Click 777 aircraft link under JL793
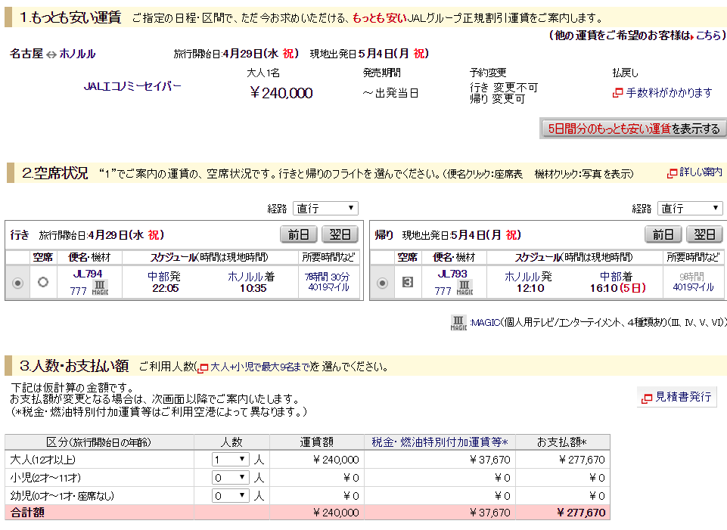 (x=443, y=291)
